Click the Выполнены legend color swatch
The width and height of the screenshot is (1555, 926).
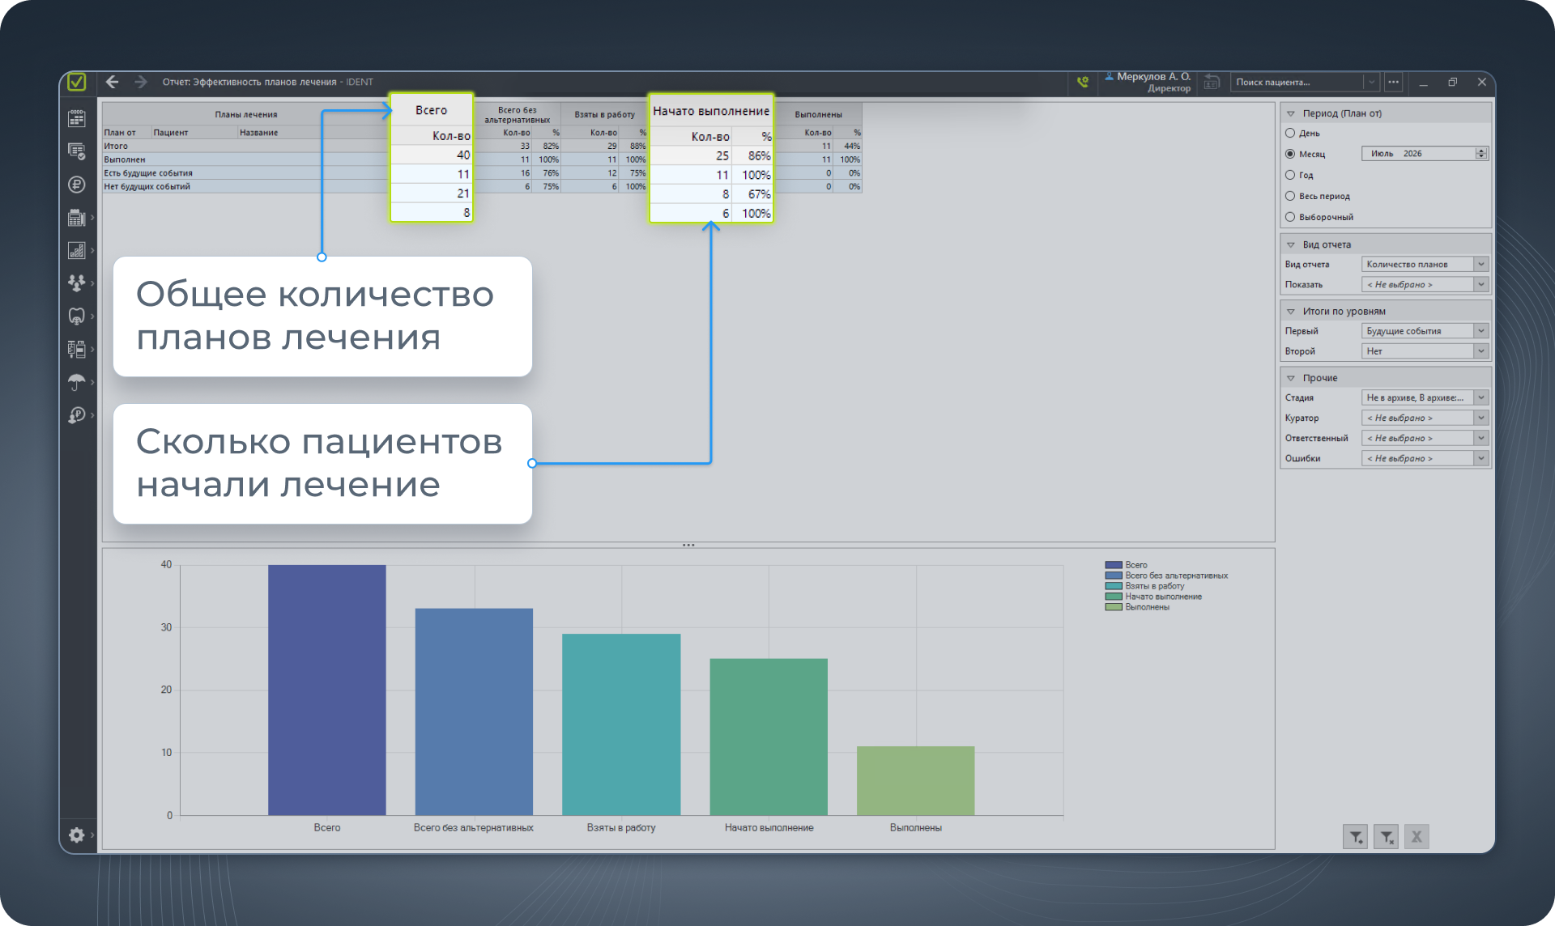[x=1114, y=607]
